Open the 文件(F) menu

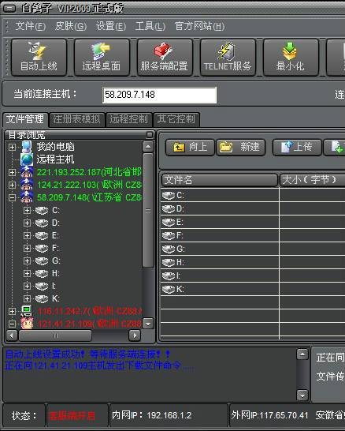pos(31,26)
